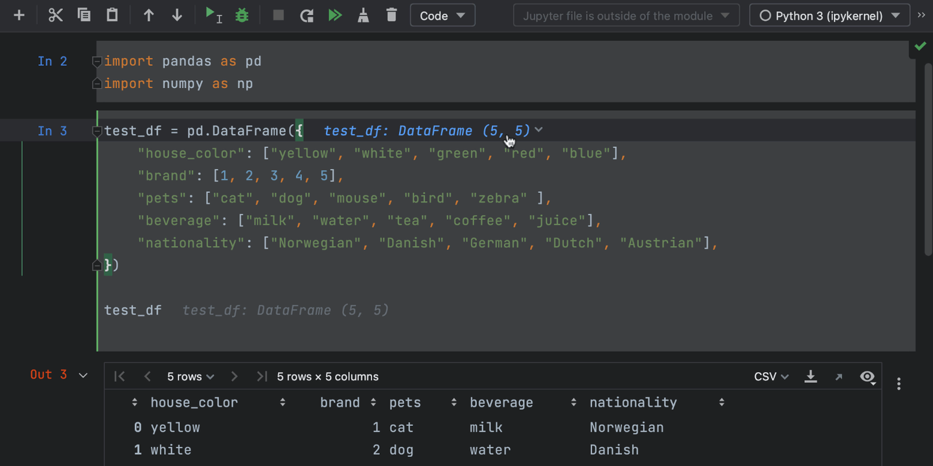Restart the kernel
The height and width of the screenshot is (466, 933).
click(306, 15)
